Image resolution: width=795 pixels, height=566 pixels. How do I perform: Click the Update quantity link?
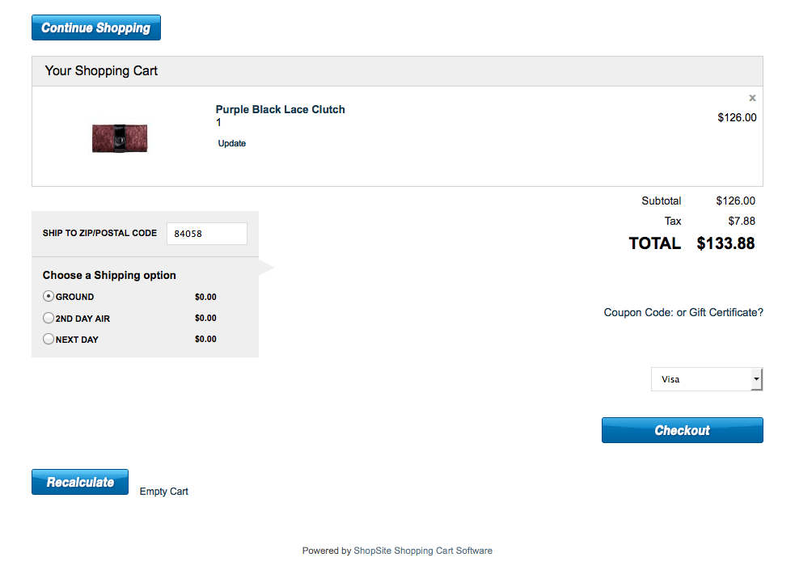point(232,143)
